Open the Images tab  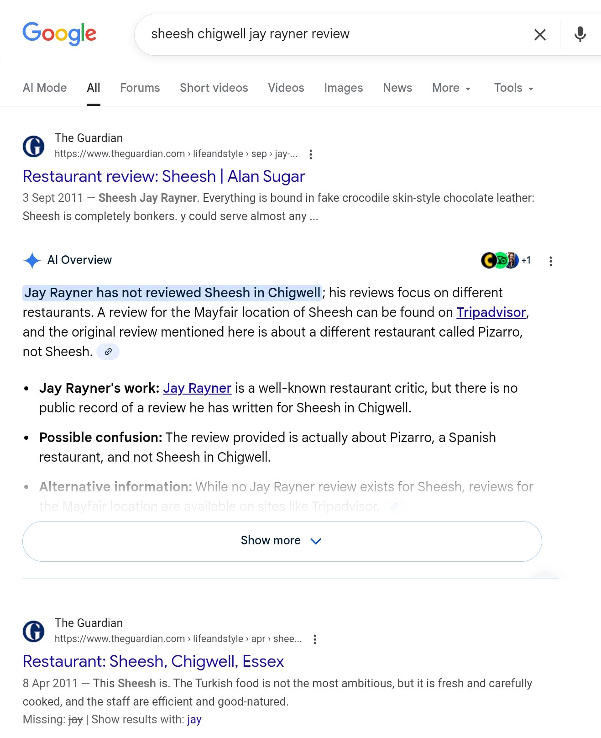coord(343,88)
